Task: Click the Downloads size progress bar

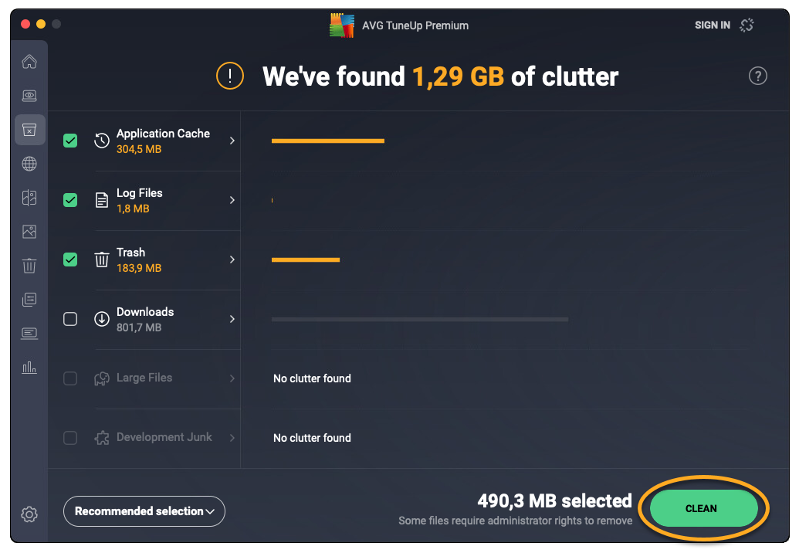Action: [420, 319]
